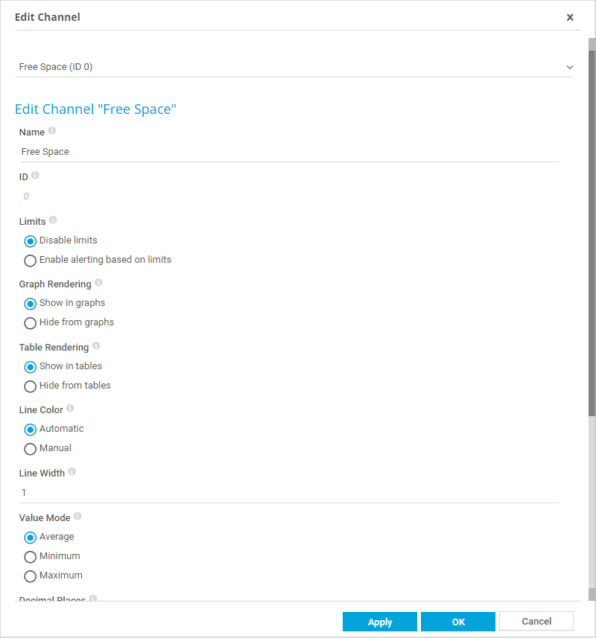Click the Value Mode info icon
This screenshot has width=596, height=638.
tap(77, 516)
